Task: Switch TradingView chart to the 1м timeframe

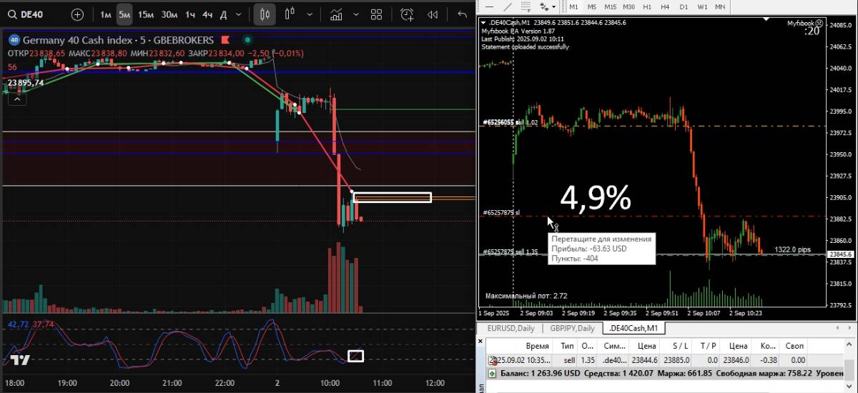Action: click(106, 14)
